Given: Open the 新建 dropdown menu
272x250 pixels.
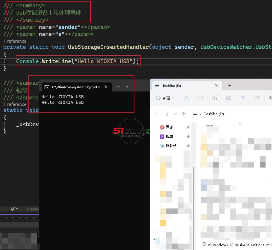Looking at the screenshot, I should point(165,98).
